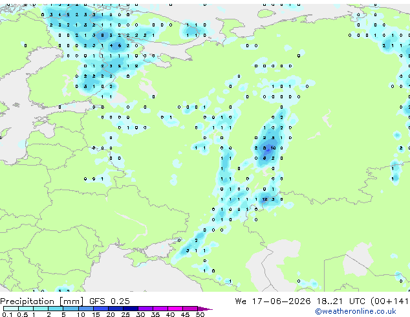The image size is (410, 317).
Task: Click the 'We 17-06-2026' date text
Action: (273, 301)
